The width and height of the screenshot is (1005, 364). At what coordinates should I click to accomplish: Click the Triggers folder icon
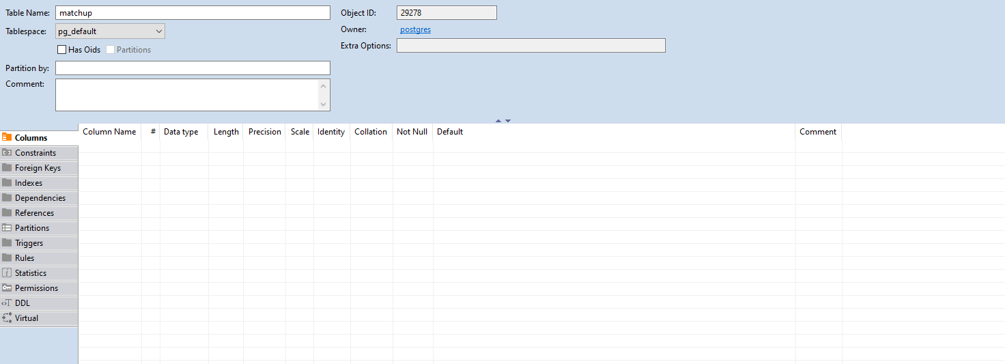pyautogui.click(x=7, y=242)
